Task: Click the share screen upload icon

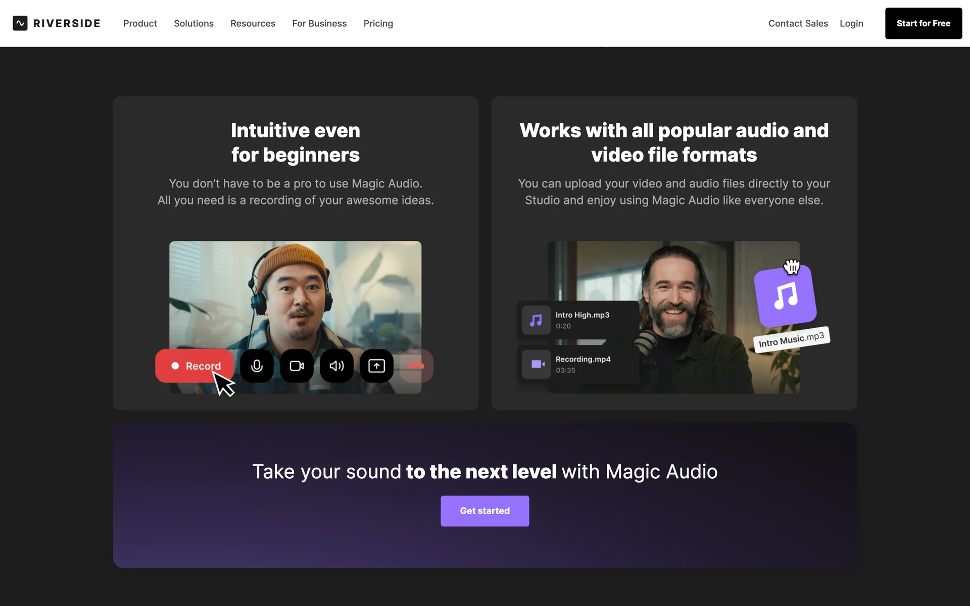Action: coord(376,366)
